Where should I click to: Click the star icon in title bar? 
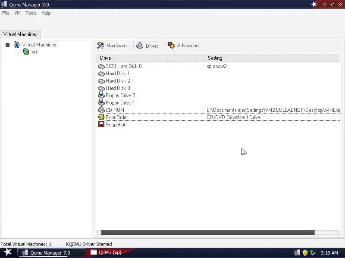(x=314, y=4)
